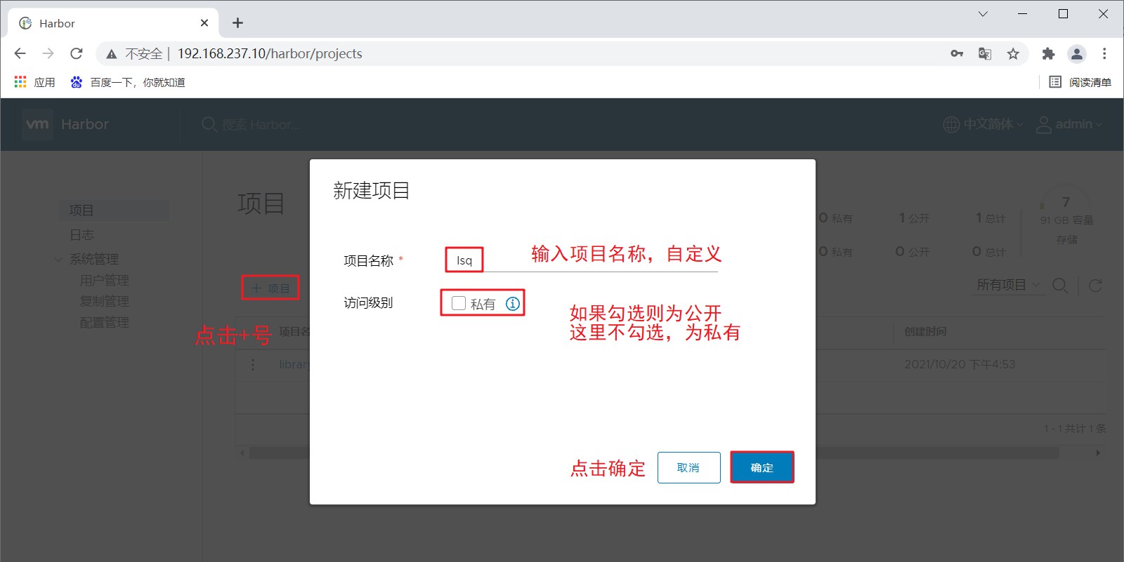Image resolution: width=1124 pixels, height=562 pixels.
Task: Click the address bar URL
Action: 270,53
